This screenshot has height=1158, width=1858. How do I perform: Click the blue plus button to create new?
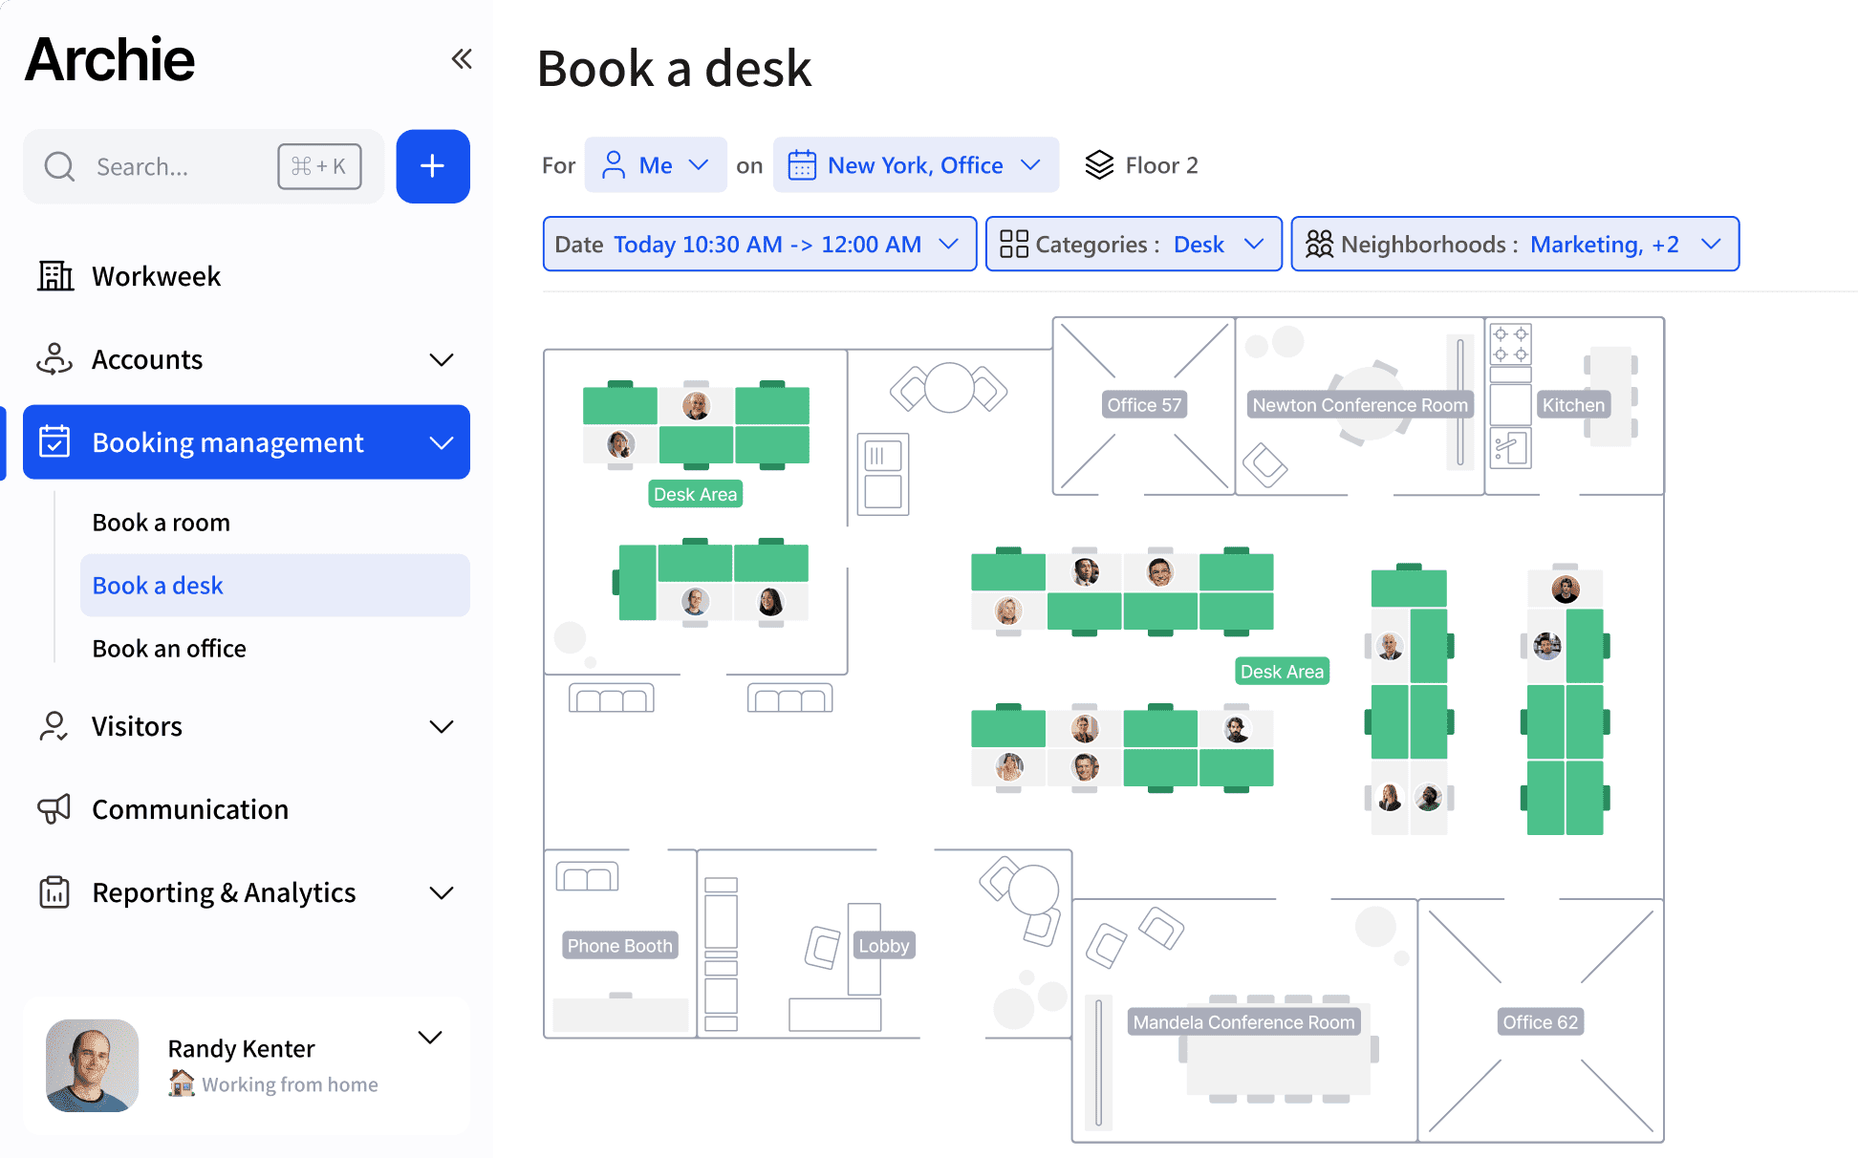tap(432, 166)
